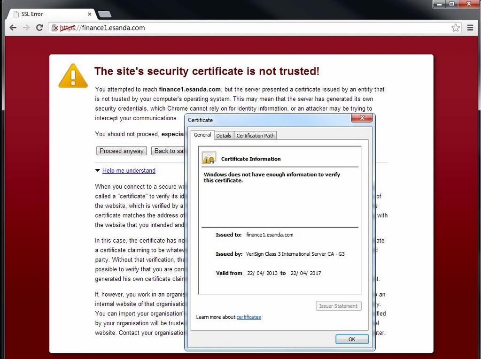The height and width of the screenshot is (359, 481).
Task: Click the Proceed anyway button
Action: coord(122,151)
